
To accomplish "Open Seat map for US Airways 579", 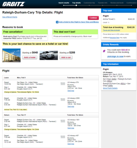I will click(71, 91).
